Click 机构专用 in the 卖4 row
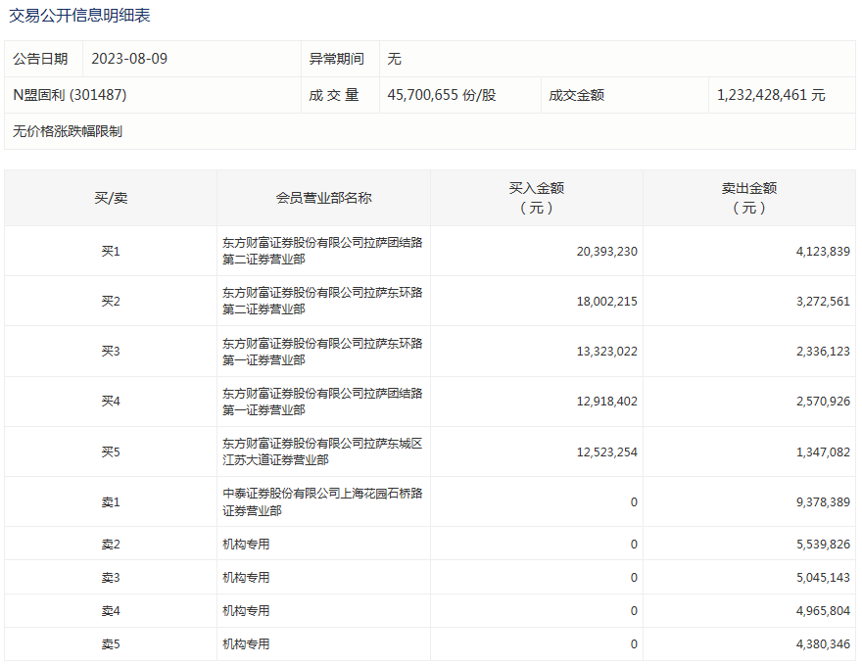Screen dimensions: 862x665 246,610
